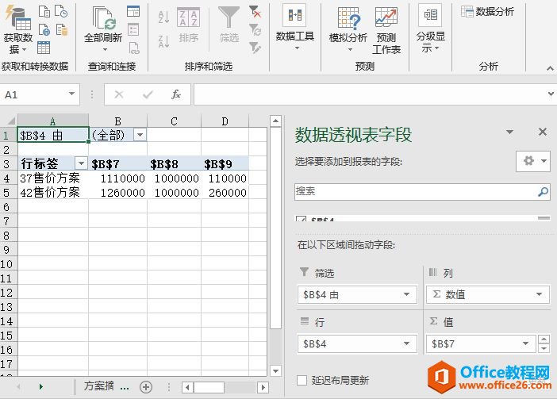Sort ascending with the A-Z icon

(163, 17)
